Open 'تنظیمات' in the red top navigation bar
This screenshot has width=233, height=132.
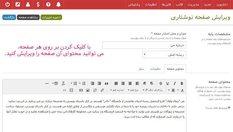point(151,5)
